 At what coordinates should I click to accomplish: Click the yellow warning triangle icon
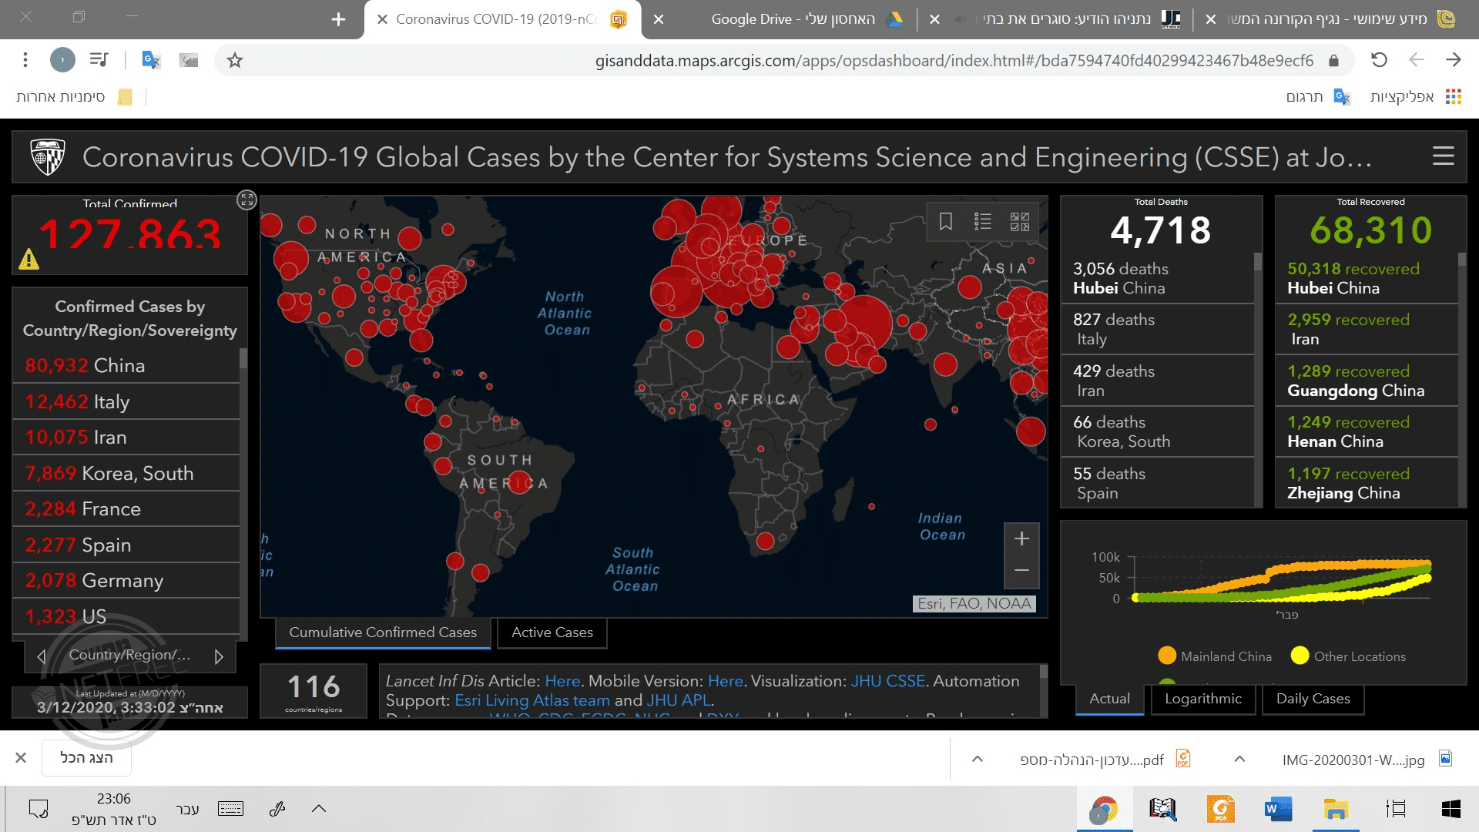point(29,260)
